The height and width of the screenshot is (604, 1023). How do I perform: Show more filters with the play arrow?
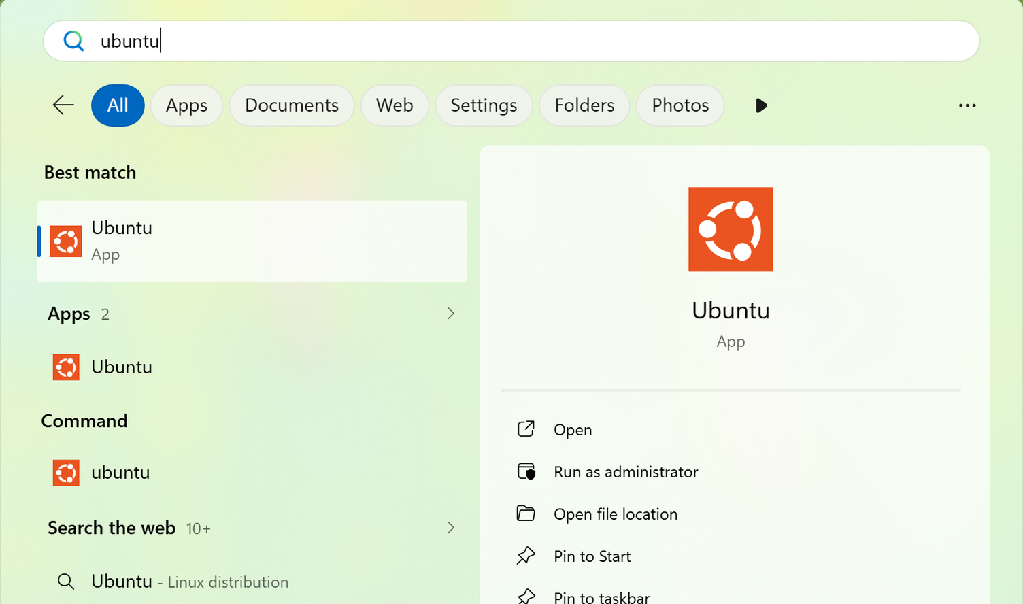761,105
